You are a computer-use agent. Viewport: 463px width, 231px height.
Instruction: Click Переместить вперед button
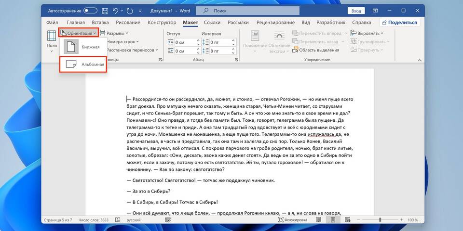tap(317, 33)
